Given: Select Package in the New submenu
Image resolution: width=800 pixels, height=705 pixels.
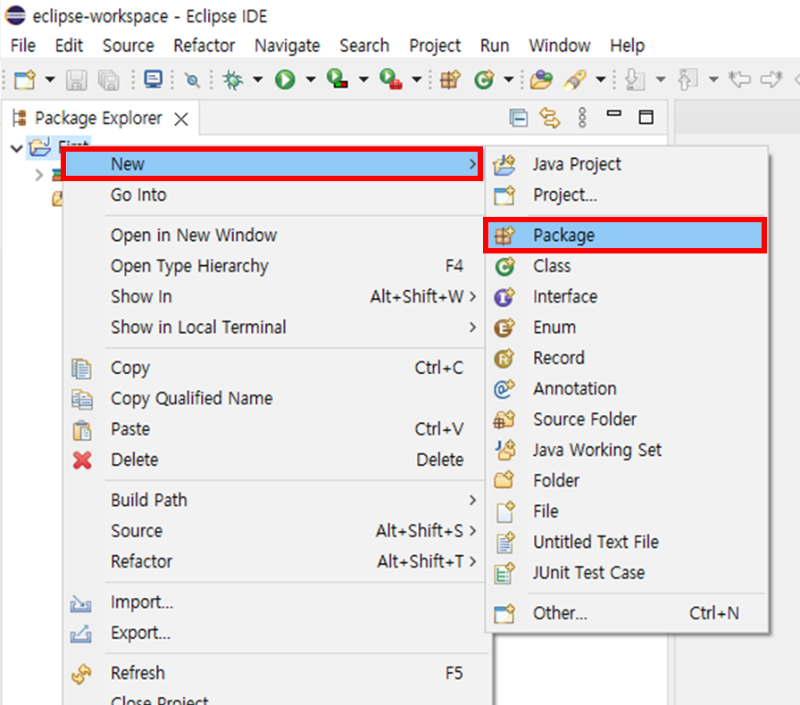Looking at the screenshot, I should (625, 236).
